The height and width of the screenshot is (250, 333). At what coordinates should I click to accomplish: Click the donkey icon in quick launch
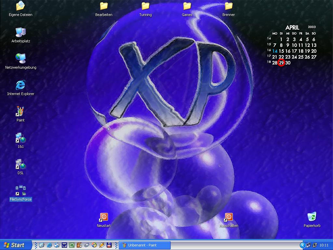(x=79, y=245)
